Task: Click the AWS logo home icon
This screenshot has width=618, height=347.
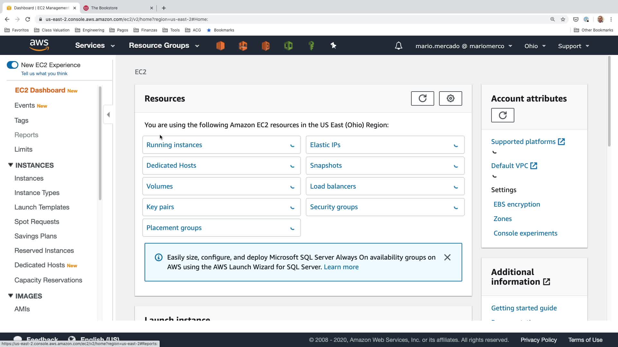Action: click(39, 45)
